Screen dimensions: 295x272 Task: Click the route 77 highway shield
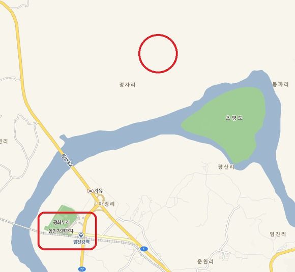[81, 269]
